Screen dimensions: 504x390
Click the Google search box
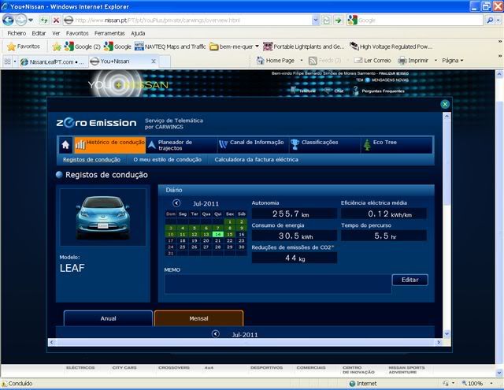(420, 20)
